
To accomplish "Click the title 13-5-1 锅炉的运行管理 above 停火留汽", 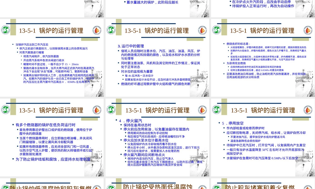I will [157, 110].
